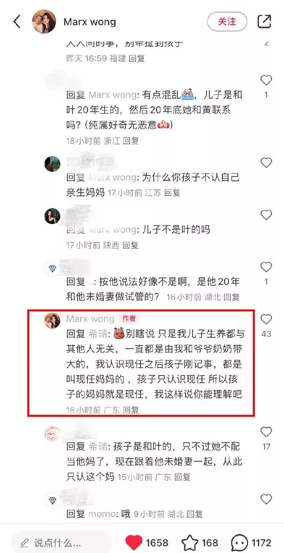Tap the back arrow icon

pos(17,21)
